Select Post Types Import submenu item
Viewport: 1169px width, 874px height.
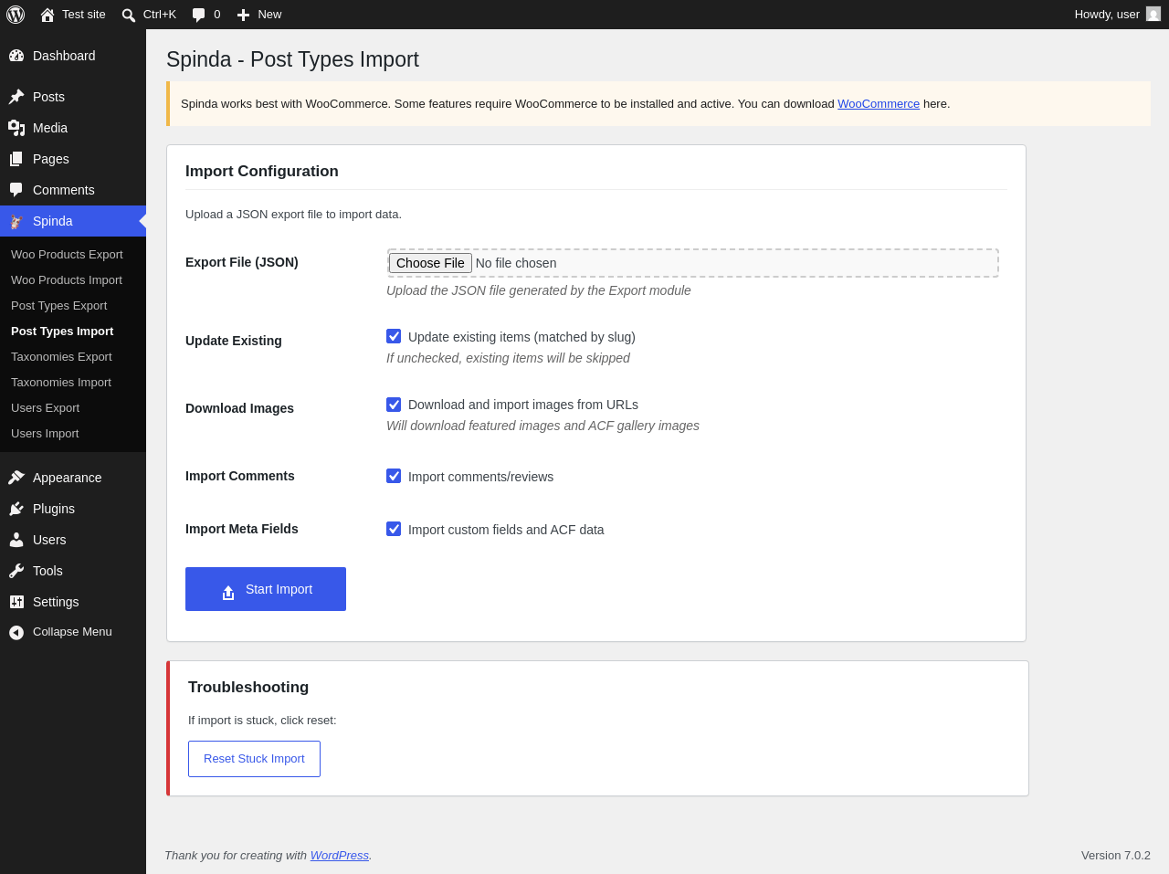(x=62, y=332)
